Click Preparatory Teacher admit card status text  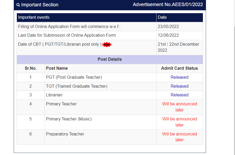pos(179,137)
